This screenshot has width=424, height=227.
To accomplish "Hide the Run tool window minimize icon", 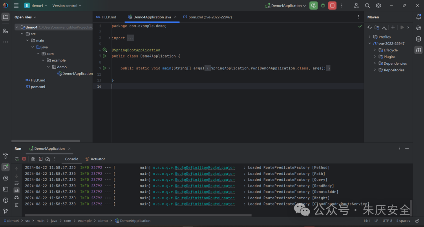I will click(x=407, y=149).
